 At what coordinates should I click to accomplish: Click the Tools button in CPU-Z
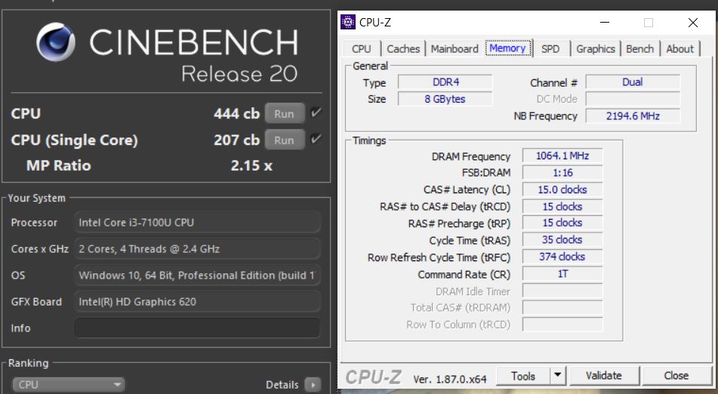523,376
